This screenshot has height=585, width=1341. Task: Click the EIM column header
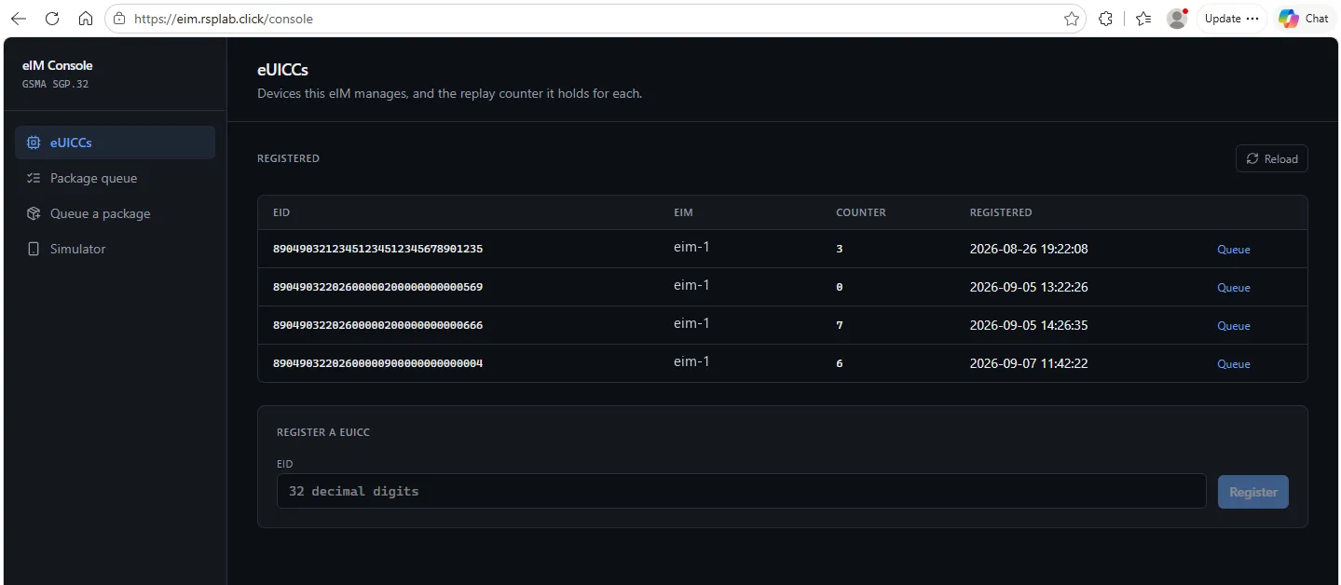[683, 212]
